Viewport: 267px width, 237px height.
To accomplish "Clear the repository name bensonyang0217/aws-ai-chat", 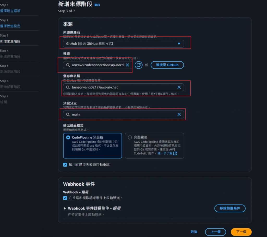I will tap(179, 87).
